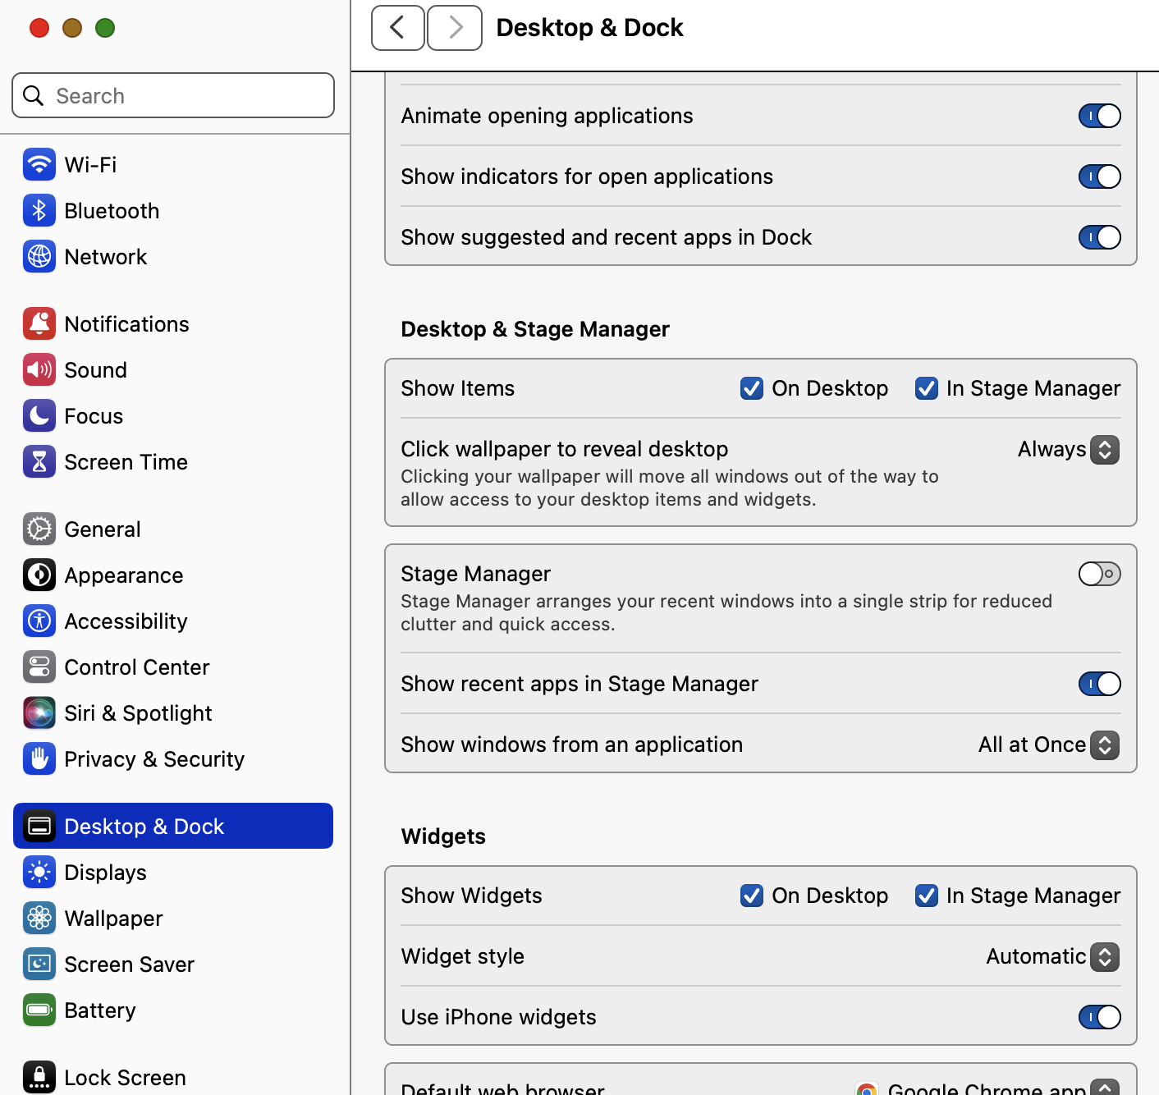Click the Search input field

[173, 95]
